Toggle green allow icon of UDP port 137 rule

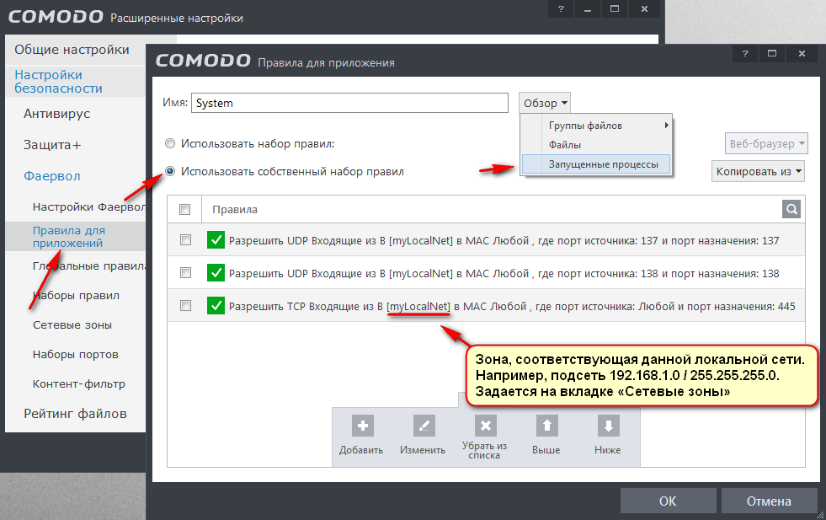[x=216, y=240]
